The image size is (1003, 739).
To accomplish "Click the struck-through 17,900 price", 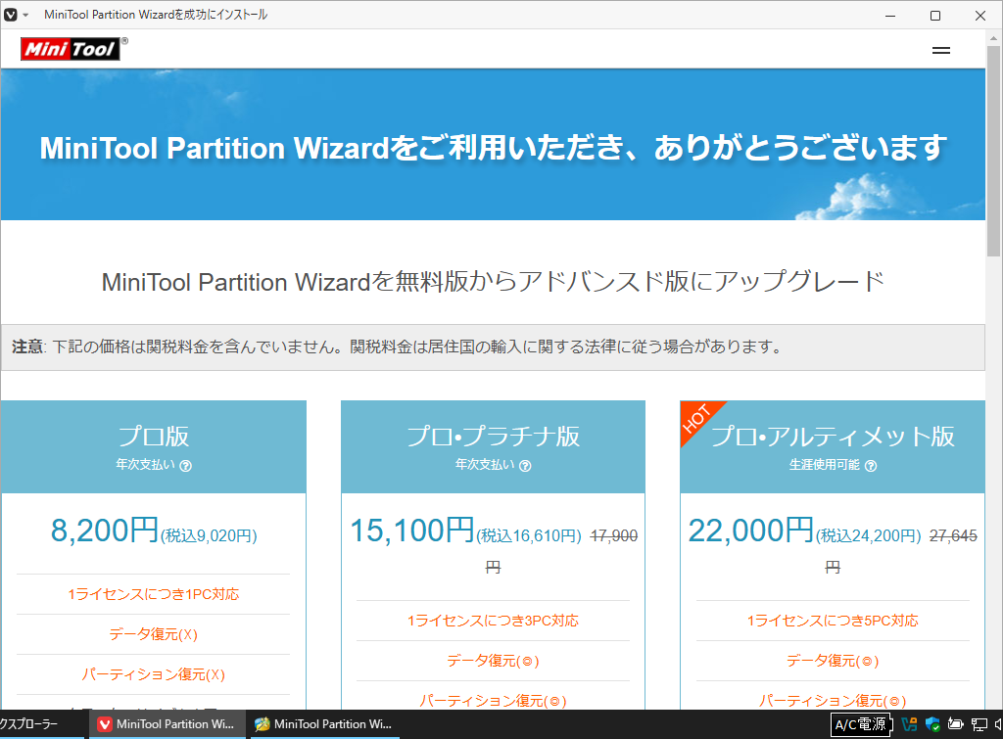I will coord(613,535).
